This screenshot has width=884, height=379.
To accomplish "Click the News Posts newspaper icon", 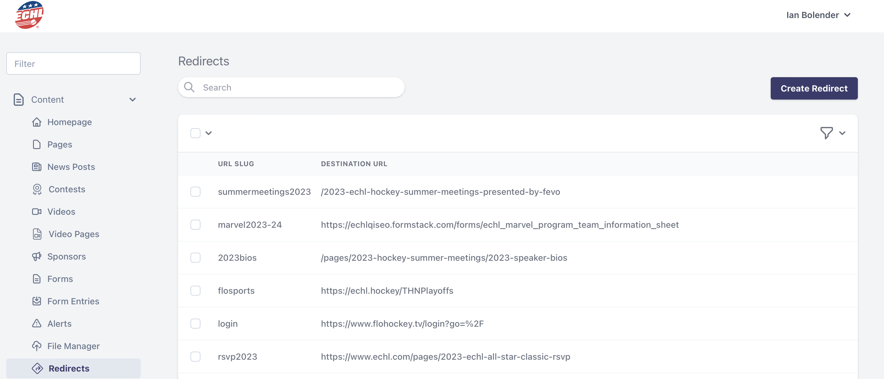I will coord(37,167).
